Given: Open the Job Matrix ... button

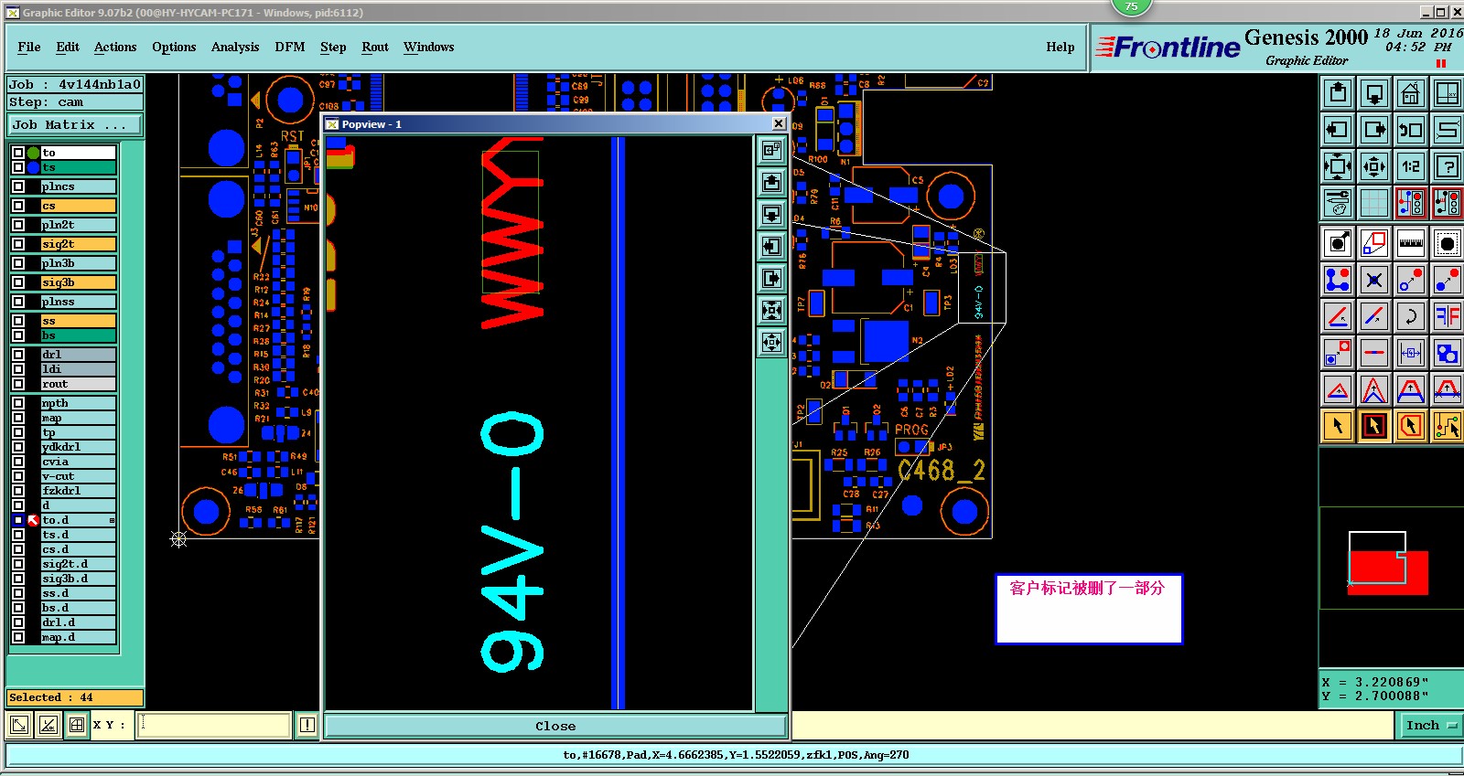Looking at the screenshot, I should [x=75, y=124].
